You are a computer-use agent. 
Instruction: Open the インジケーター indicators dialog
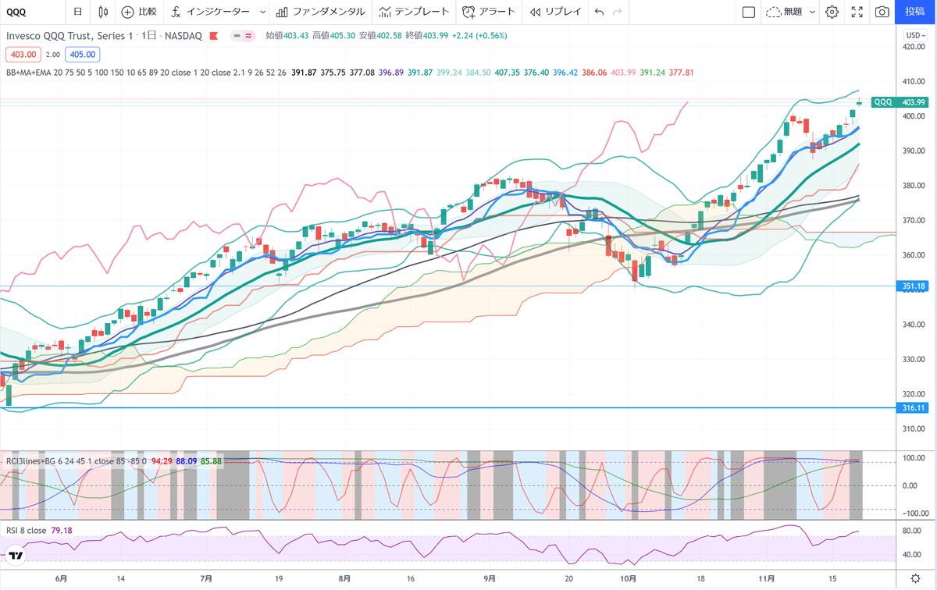click(x=211, y=12)
